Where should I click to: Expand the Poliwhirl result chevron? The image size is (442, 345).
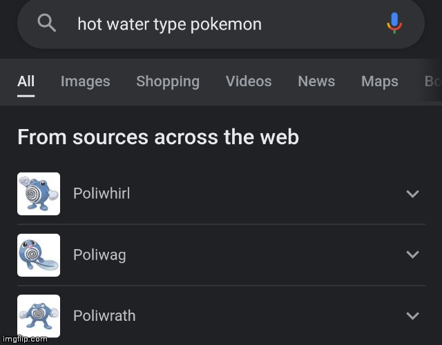pos(412,194)
